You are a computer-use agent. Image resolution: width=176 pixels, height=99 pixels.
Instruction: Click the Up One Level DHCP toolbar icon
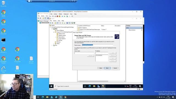coord(55,23)
